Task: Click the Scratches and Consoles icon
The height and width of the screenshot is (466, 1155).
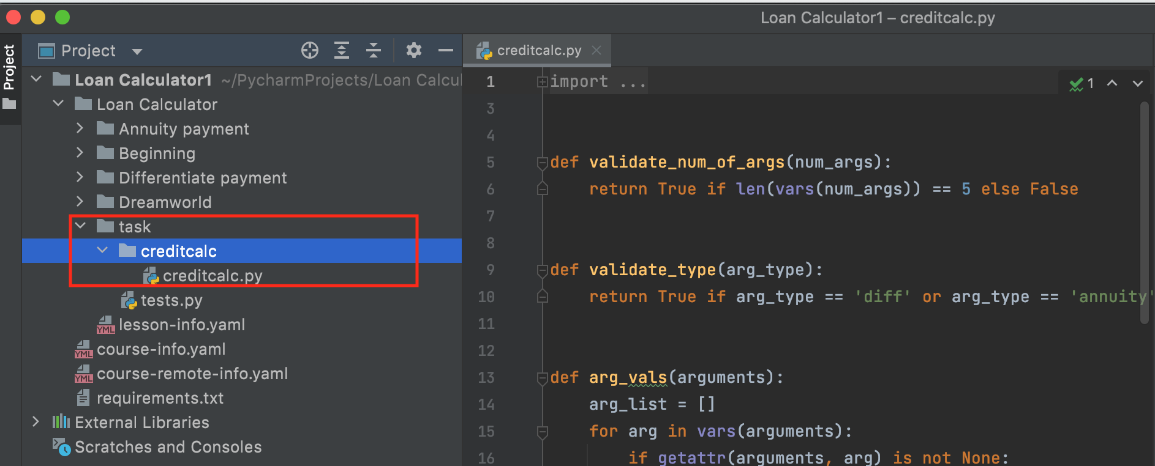Action: (61, 447)
